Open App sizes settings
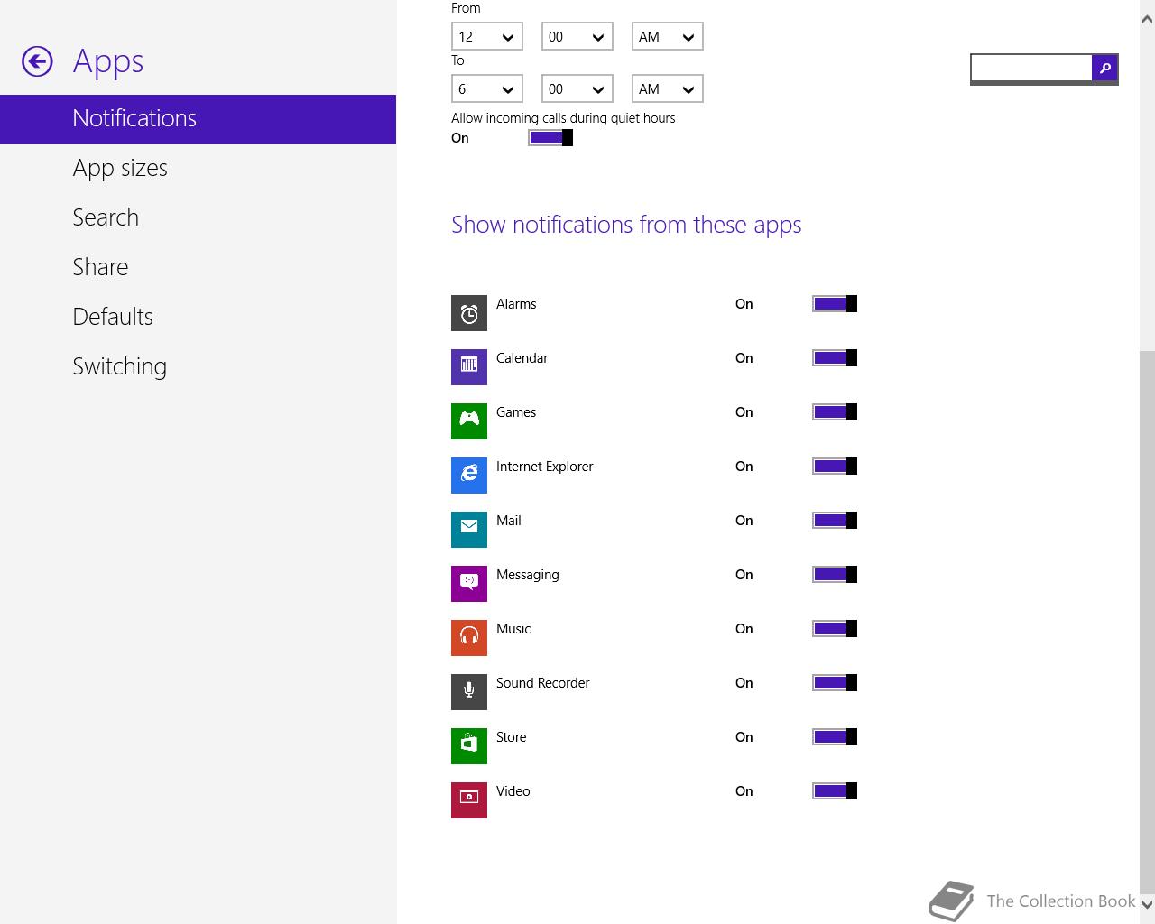Screen dimensions: 1155x924 tap(198, 169)
